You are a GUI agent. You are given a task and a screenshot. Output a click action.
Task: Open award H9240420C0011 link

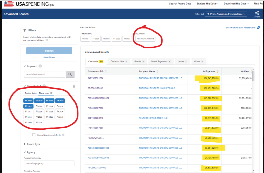[x=96, y=138]
